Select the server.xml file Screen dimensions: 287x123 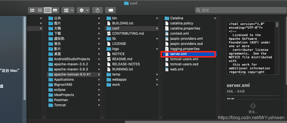pos(190,54)
